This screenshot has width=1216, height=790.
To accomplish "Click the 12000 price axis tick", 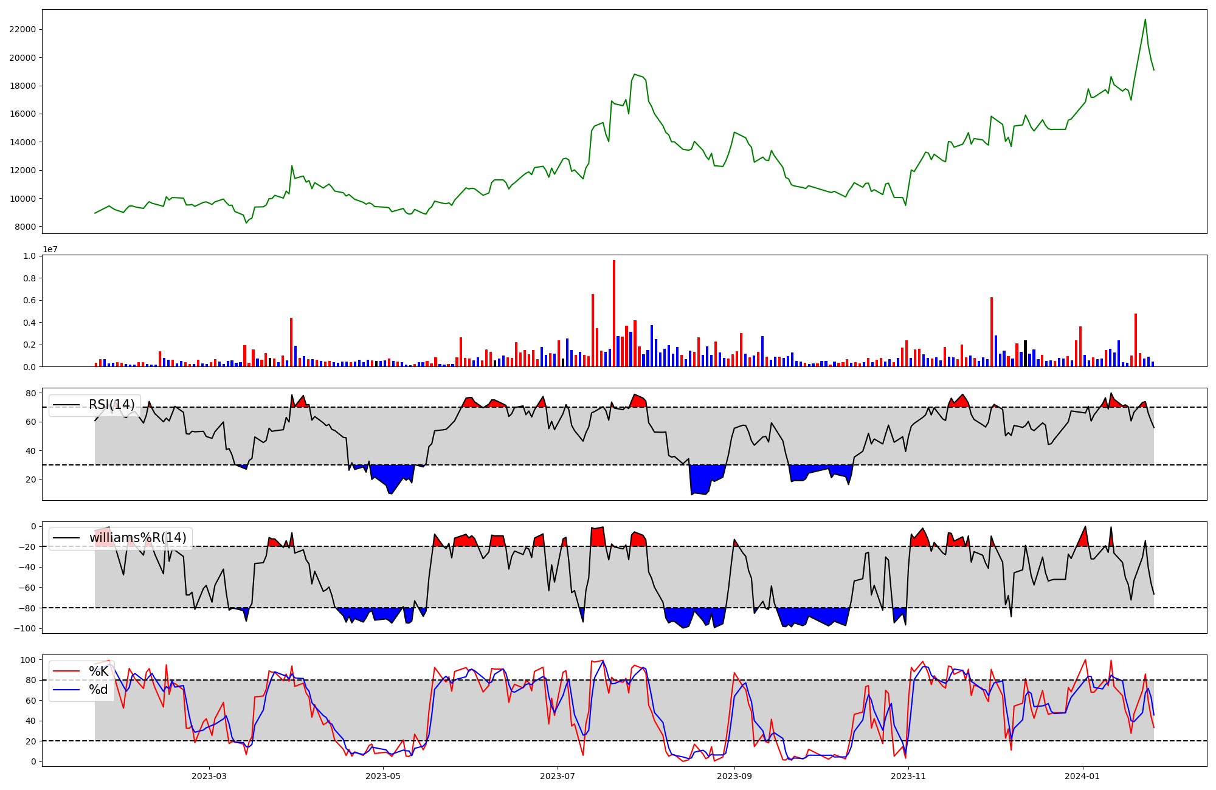I will coord(22,170).
